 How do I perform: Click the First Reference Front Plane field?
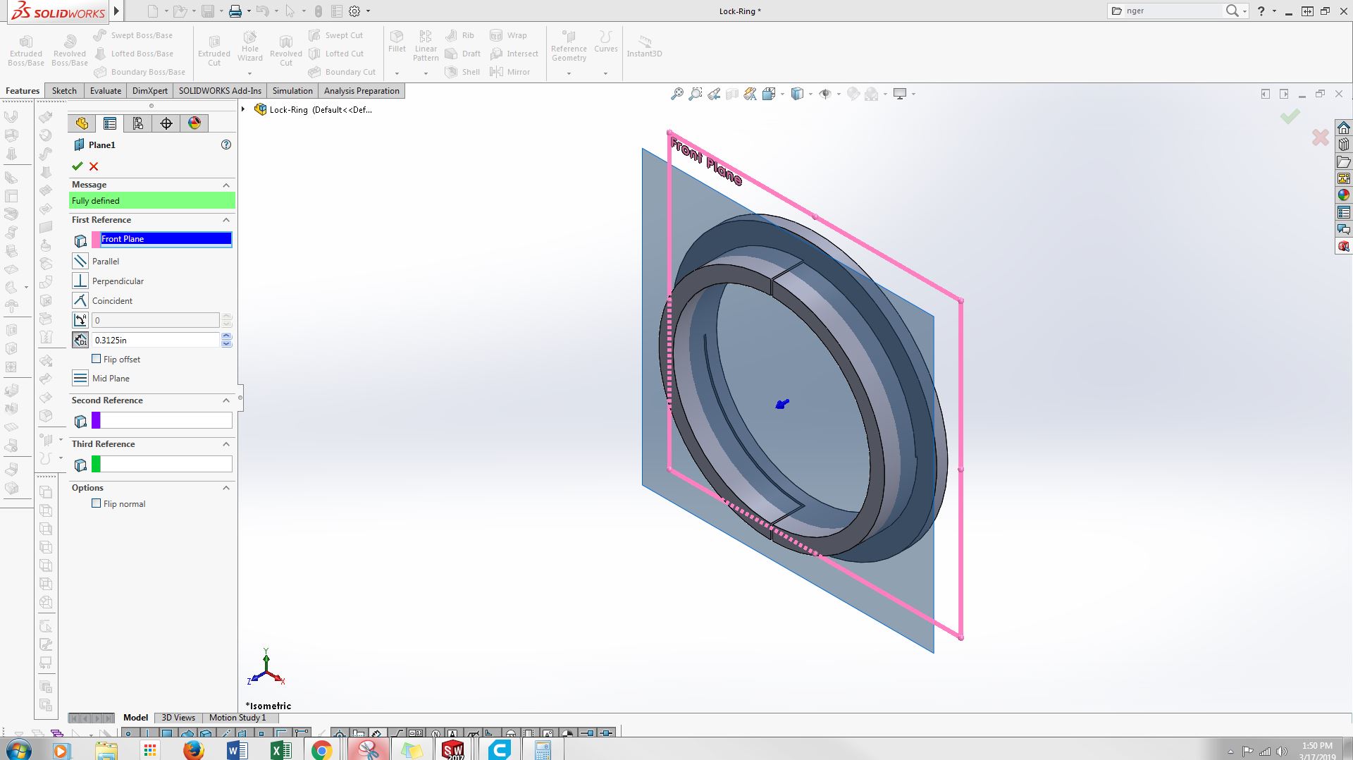click(166, 239)
